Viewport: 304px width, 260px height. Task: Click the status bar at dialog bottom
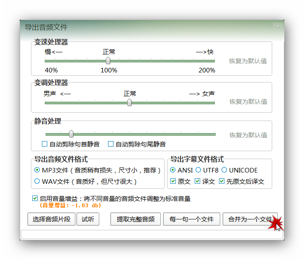(152, 234)
